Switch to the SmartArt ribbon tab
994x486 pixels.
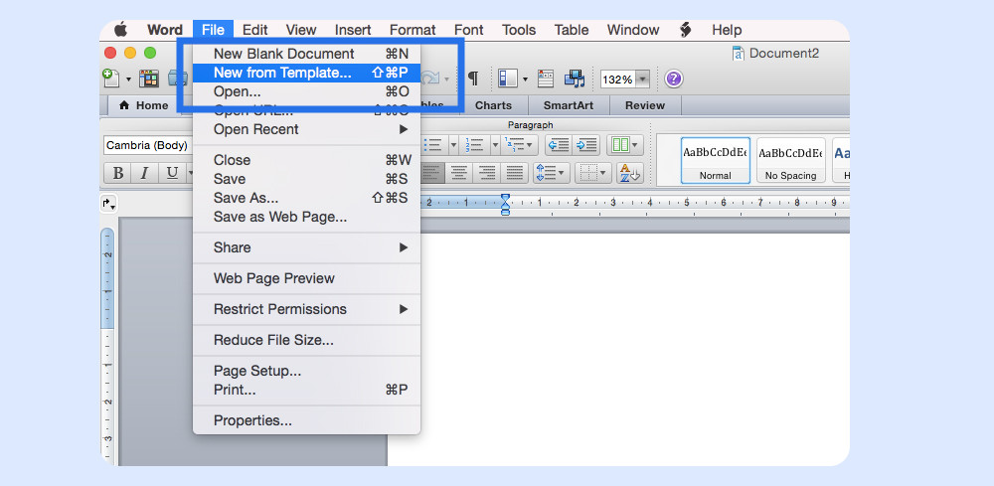click(x=568, y=105)
